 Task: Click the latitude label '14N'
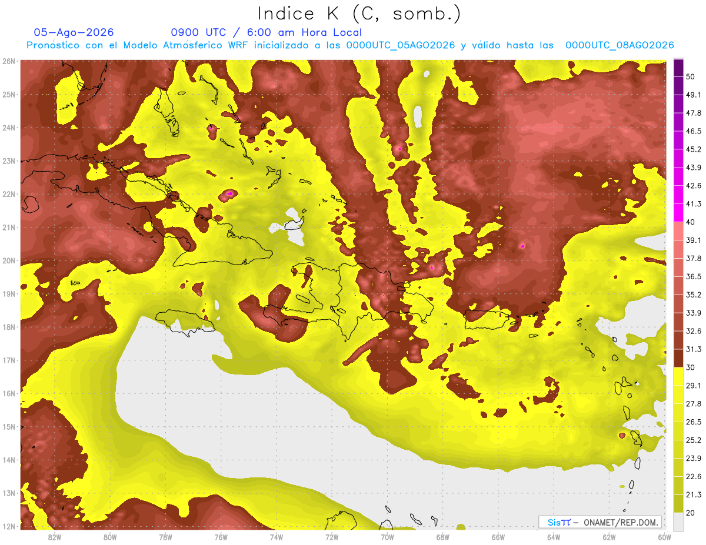pyautogui.click(x=9, y=460)
